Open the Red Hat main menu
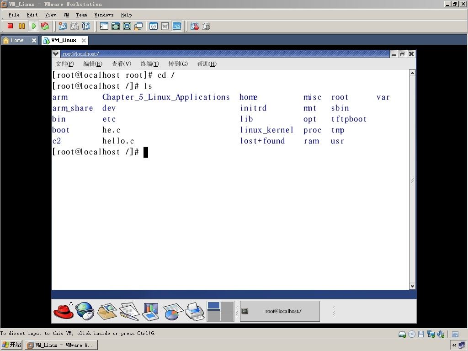 point(63,311)
